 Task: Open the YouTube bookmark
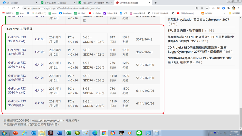(95, 13)
